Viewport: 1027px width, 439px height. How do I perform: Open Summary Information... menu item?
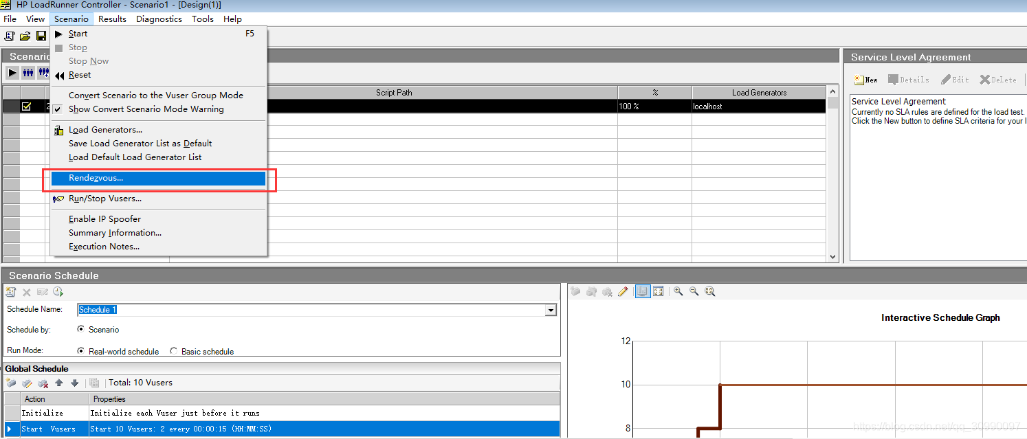pos(159,232)
